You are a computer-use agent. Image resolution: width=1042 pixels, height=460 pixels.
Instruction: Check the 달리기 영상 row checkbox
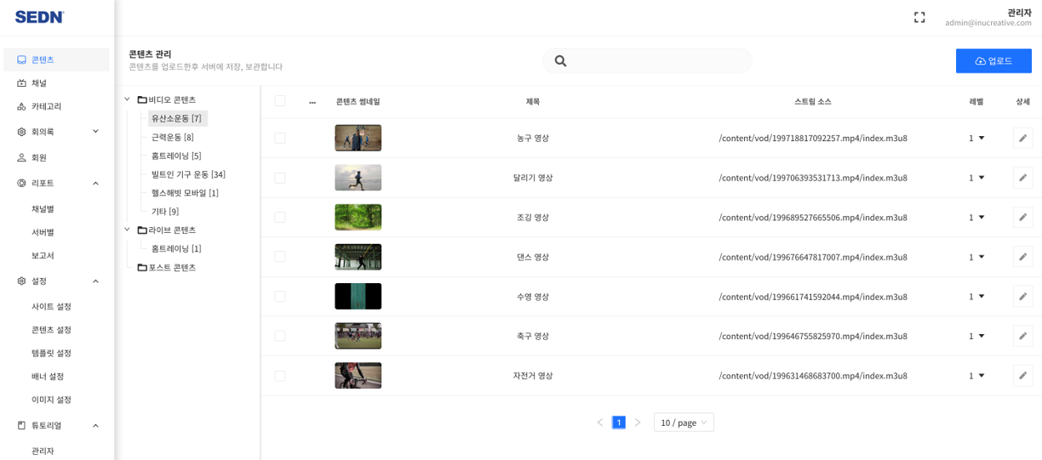[x=280, y=178]
